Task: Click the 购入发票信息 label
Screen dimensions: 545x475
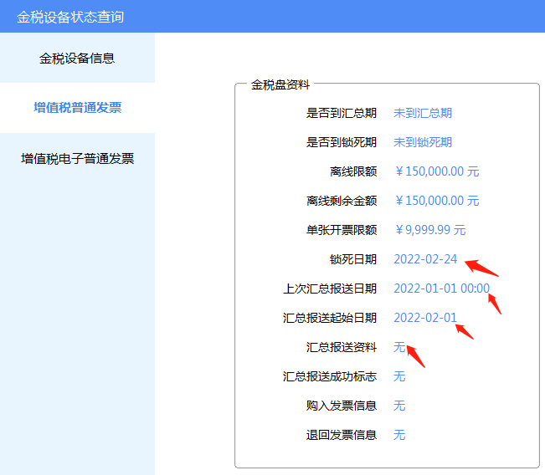Action: click(342, 406)
